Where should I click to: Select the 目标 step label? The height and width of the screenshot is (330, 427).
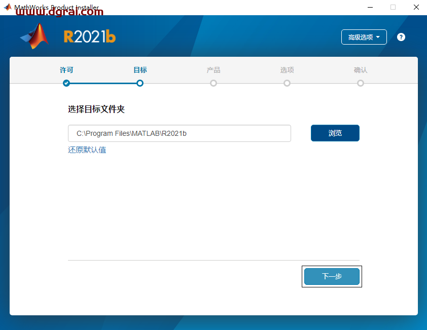140,70
